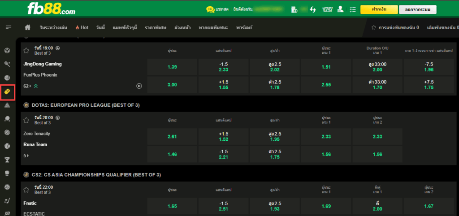Open the Hi live chat icon
The height and width of the screenshot is (216, 459).
click(210, 9)
